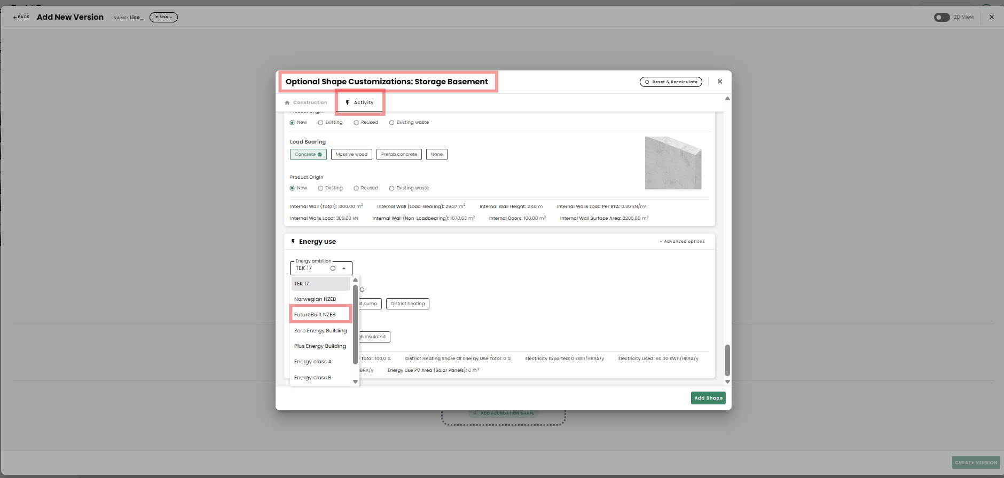Image resolution: width=1004 pixels, height=478 pixels.
Task: Click the info icon in Energy ambition field
Action: (333, 268)
